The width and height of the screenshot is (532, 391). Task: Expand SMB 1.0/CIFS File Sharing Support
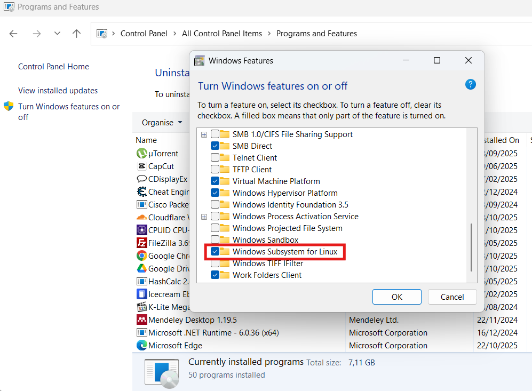click(x=204, y=134)
